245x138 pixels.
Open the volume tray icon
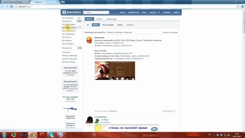point(229,135)
